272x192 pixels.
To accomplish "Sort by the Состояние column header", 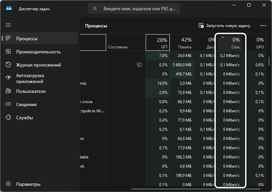I will [126, 42].
